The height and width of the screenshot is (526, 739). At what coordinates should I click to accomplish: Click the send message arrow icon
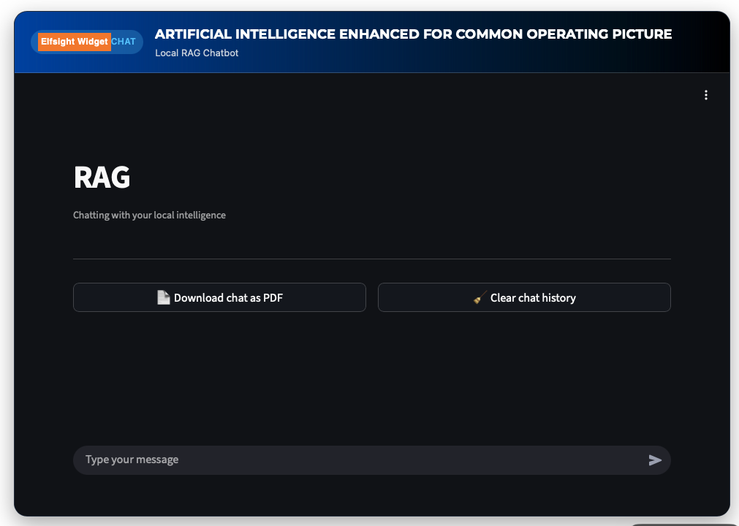[x=655, y=460]
